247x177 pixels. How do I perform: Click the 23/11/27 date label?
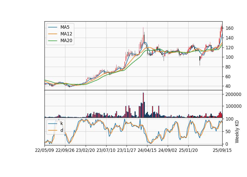coord(127,150)
